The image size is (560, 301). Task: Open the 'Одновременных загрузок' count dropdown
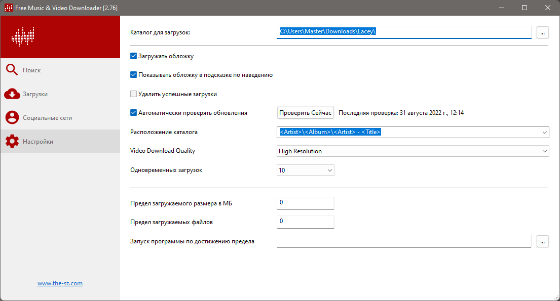point(329,170)
